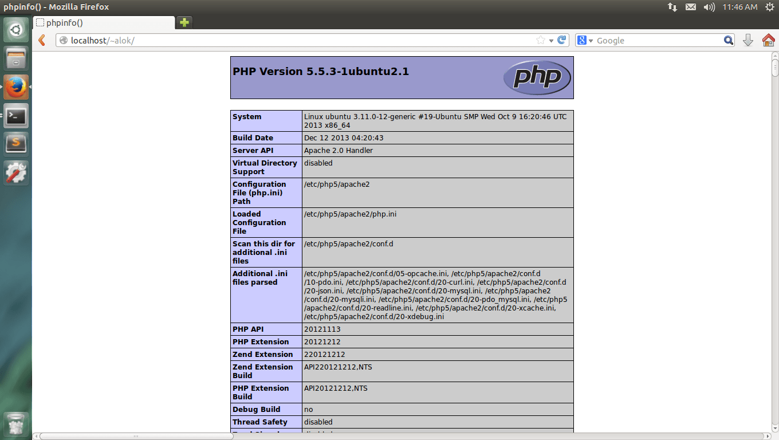Go to the Firefox home page icon

tap(768, 40)
